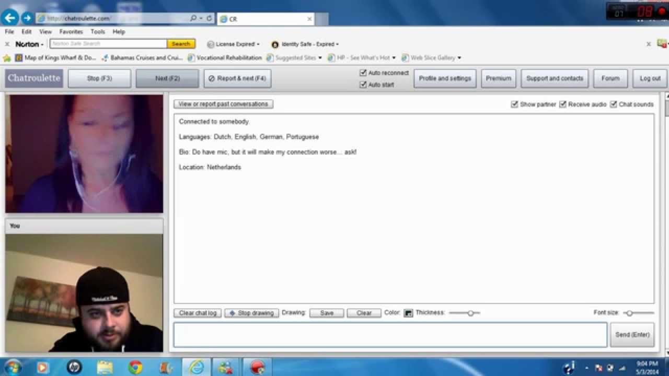Open the Edit menu

tap(27, 32)
